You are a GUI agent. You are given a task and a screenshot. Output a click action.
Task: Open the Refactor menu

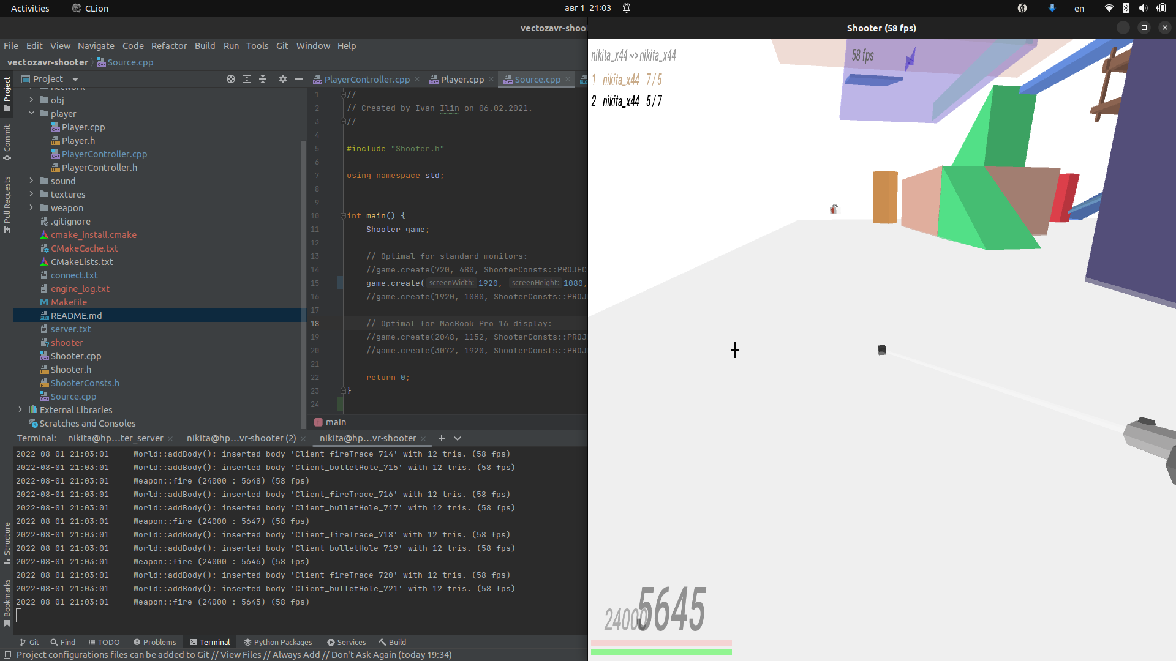point(169,46)
